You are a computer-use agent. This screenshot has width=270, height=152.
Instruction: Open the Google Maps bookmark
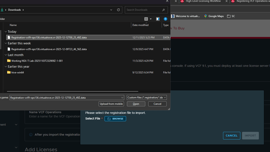pos(214,16)
